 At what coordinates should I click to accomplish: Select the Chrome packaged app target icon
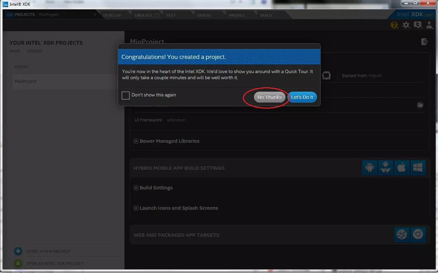click(418, 234)
